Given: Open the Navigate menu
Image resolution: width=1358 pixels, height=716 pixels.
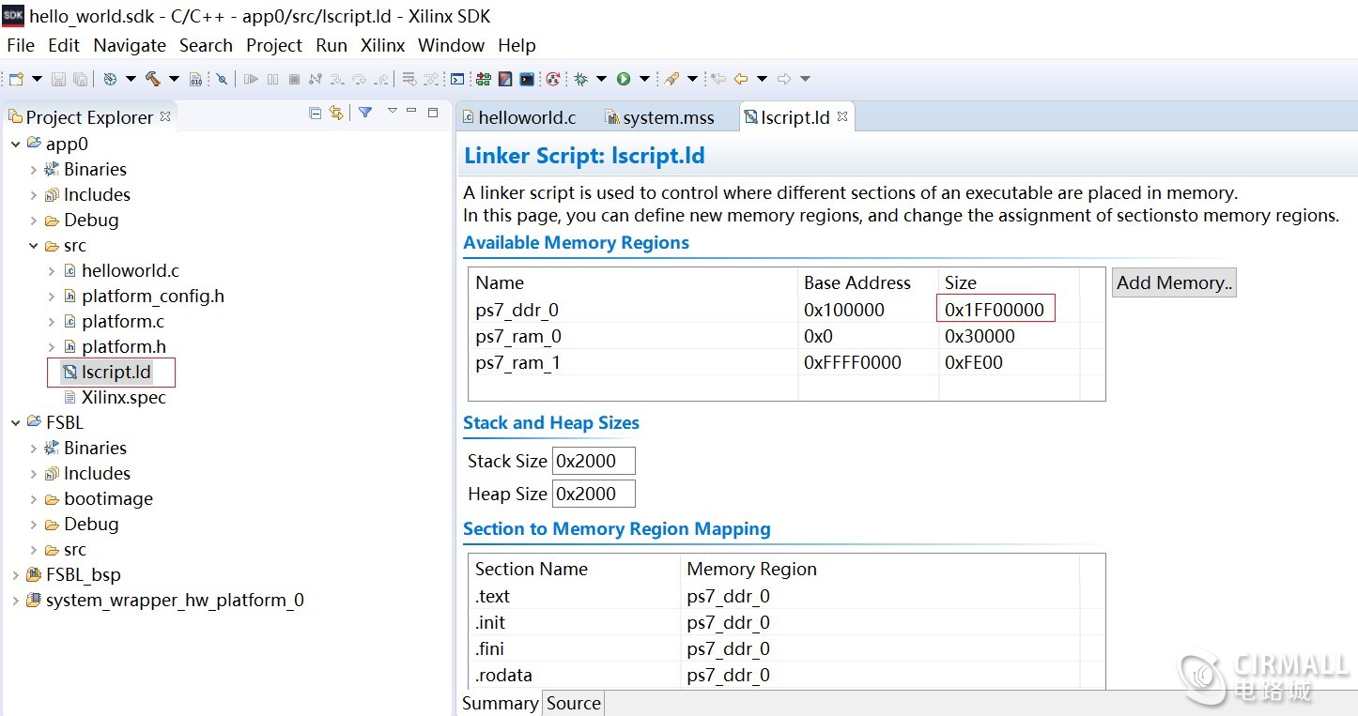Looking at the screenshot, I should (x=130, y=45).
